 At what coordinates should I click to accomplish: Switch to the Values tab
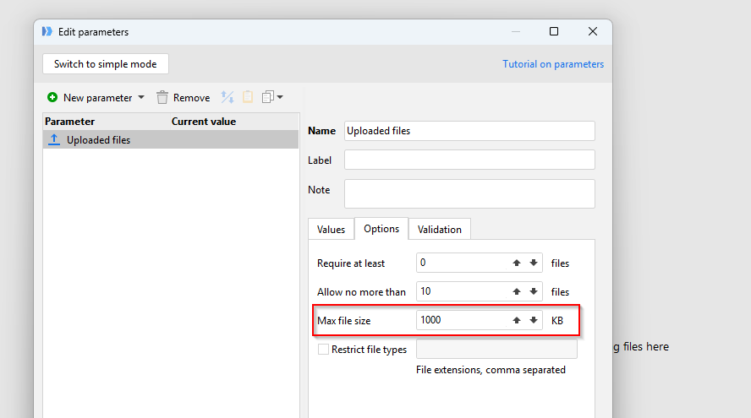coord(331,230)
